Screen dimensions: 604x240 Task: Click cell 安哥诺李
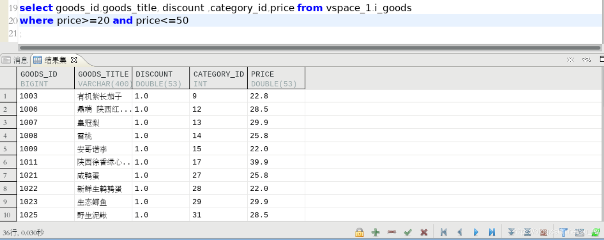click(x=103, y=149)
